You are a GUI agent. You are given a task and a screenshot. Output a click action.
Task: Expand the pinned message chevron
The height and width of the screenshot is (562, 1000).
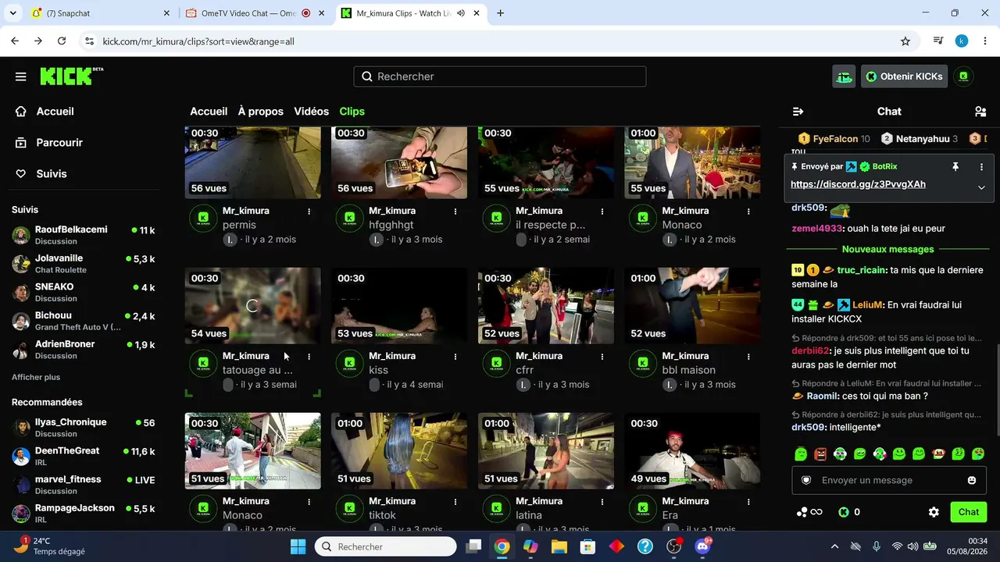tap(981, 187)
